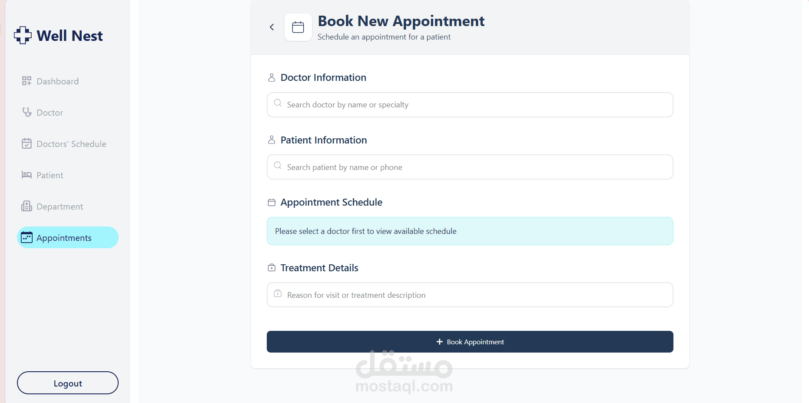The width and height of the screenshot is (809, 403).
Task: Focus the Search patient by name or phone field
Action: 470,167
